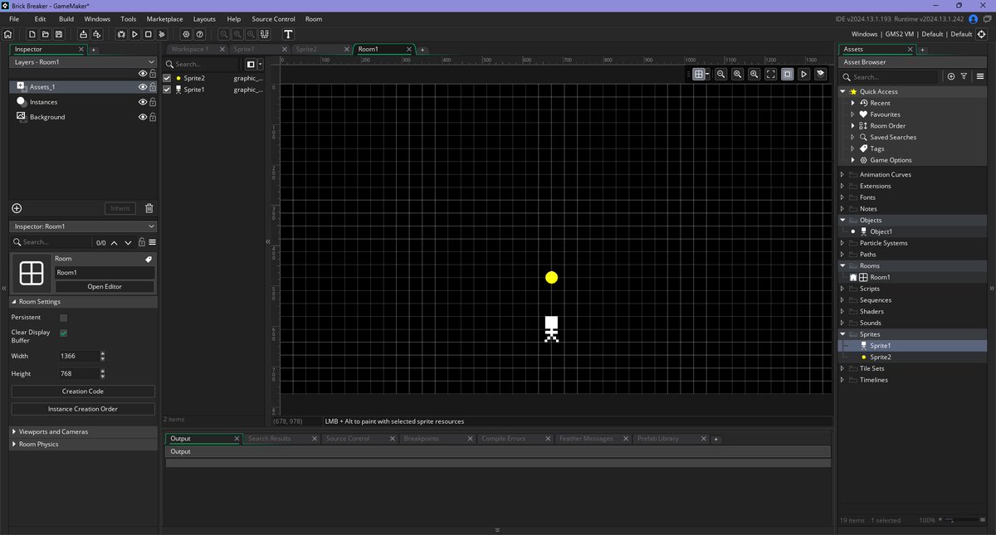
Task: Open the Marketplace menu
Action: (x=164, y=18)
